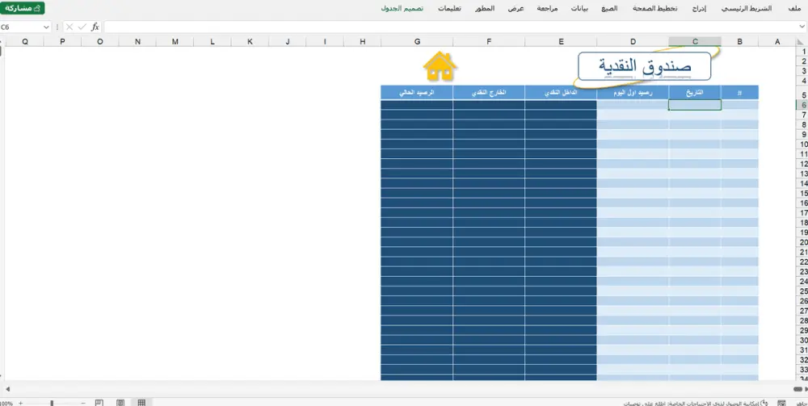Open the مراجعة review tab
This screenshot has height=406, width=808.
(547, 9)
